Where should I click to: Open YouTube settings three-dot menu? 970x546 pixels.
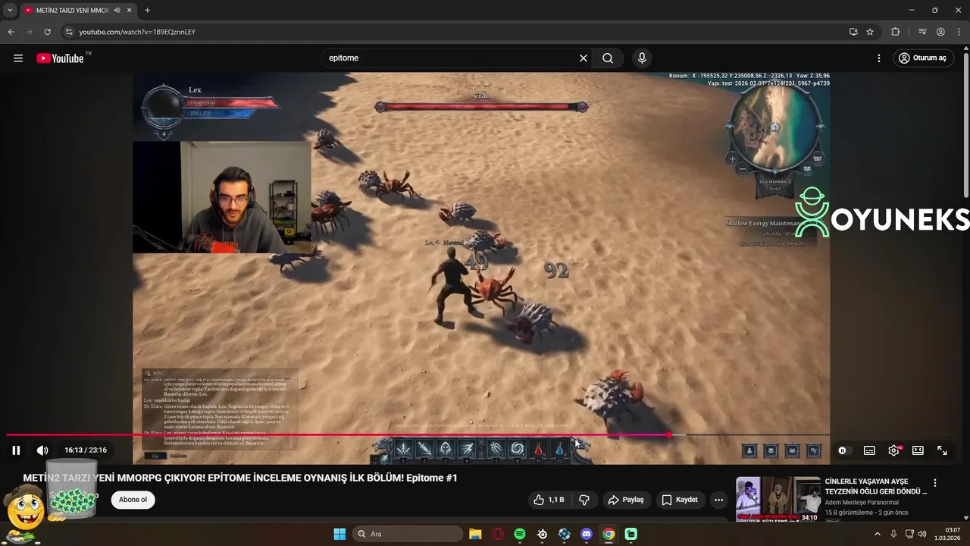coord(879,58)
